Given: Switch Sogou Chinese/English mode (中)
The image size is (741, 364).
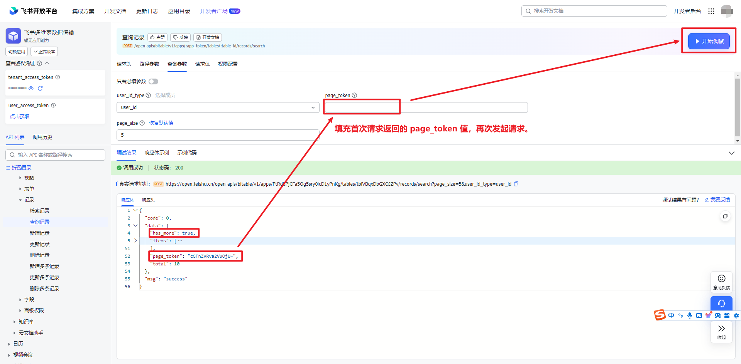Looking at the screenshot, I should click(x=671, y=315).
